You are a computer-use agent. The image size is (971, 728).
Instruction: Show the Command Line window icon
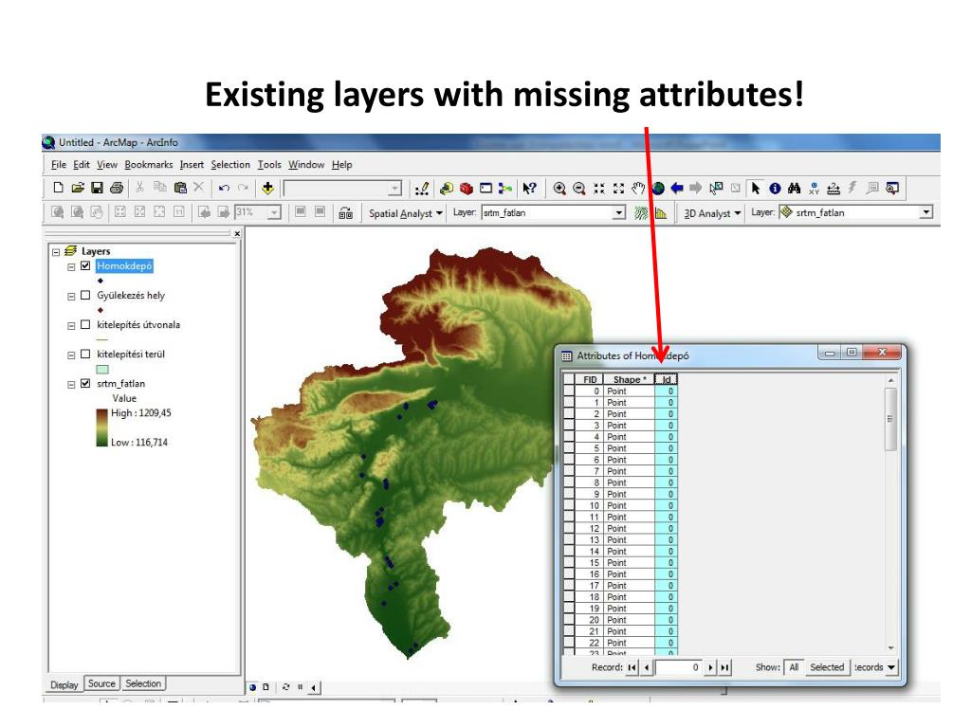[486, 189]
